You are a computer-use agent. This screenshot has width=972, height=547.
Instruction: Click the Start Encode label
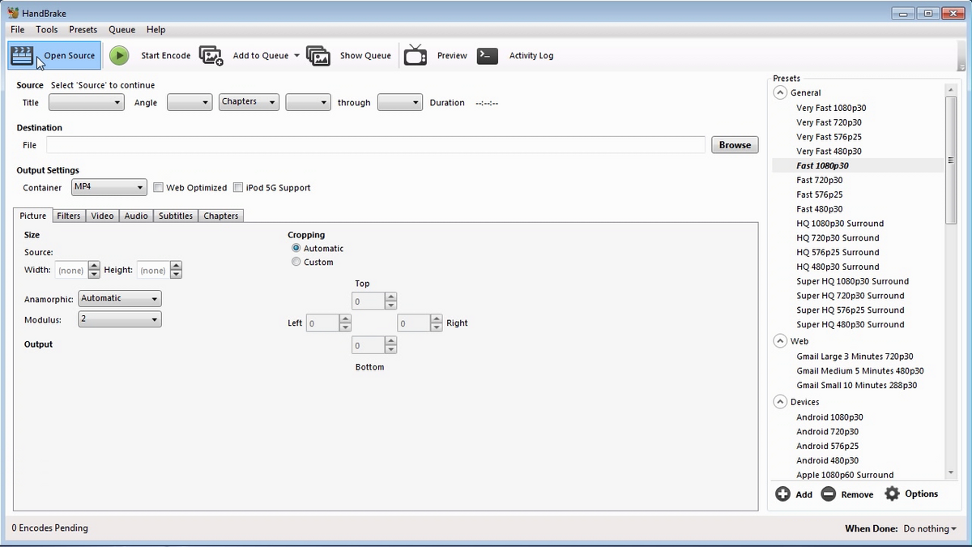[166, 56]
